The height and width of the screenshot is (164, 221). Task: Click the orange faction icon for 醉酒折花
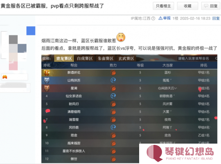[113, 73]
